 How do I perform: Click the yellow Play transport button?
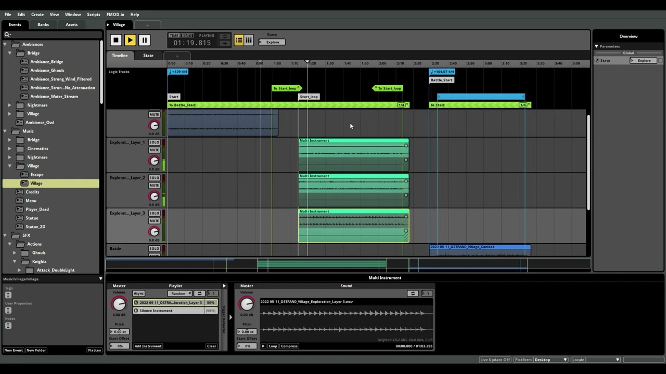(x=130, y=40)
